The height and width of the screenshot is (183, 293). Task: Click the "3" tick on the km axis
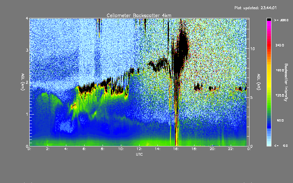pyautogui.click(x=27, y=50)
